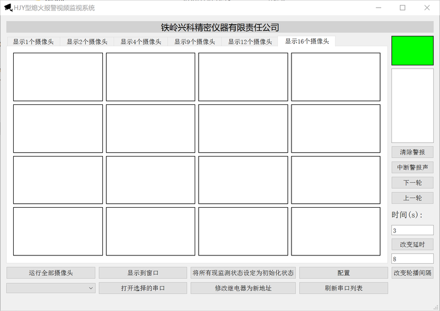Screen dimensions: 440x311
Task: Stop the alarm sound with 中断警报声
Action: 412,168
